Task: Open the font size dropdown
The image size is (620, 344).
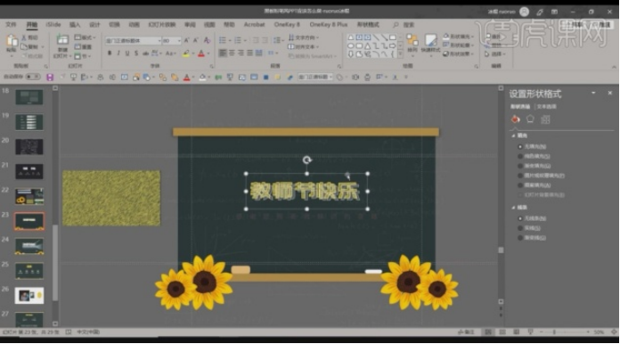Action: pos(179,41)
